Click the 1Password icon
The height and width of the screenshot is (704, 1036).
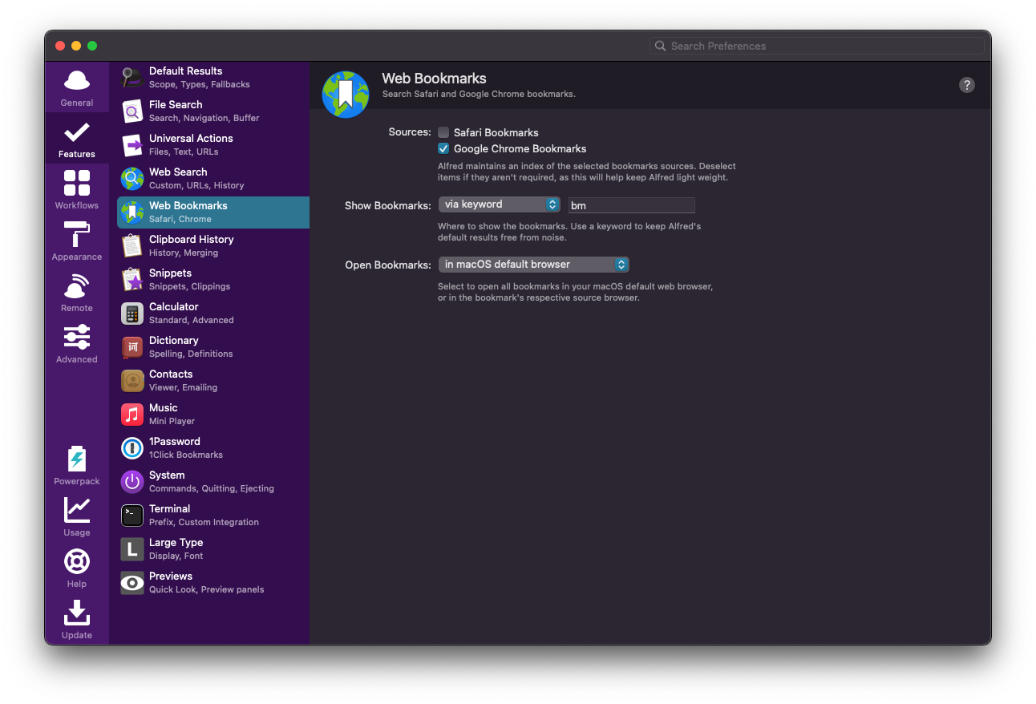[132, 448]
